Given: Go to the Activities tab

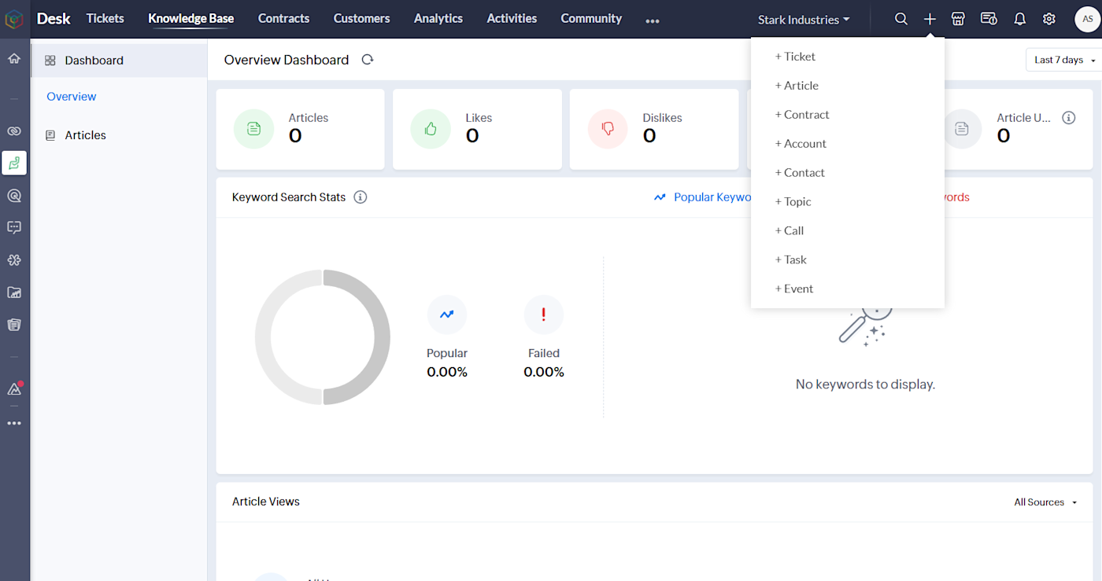Looking at the screenshot, I should click(512, 18).
